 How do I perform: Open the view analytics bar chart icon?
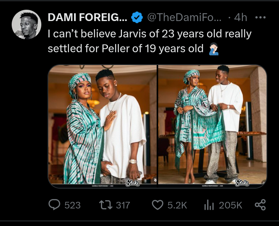209,204
